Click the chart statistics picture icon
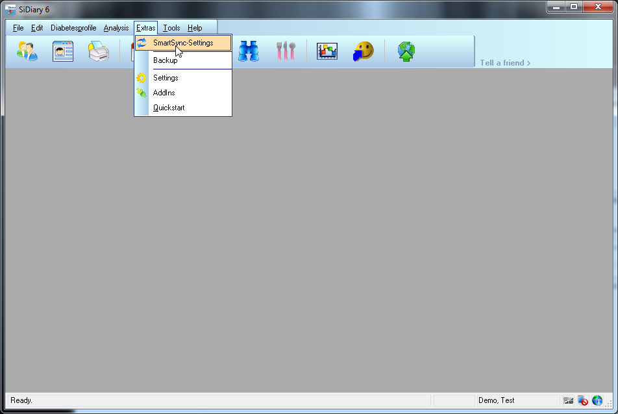 (327, 51)
